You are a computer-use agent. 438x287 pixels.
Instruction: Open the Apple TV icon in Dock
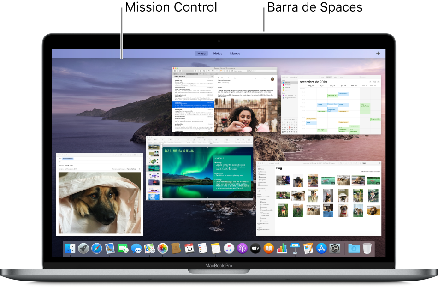point(255,248)
